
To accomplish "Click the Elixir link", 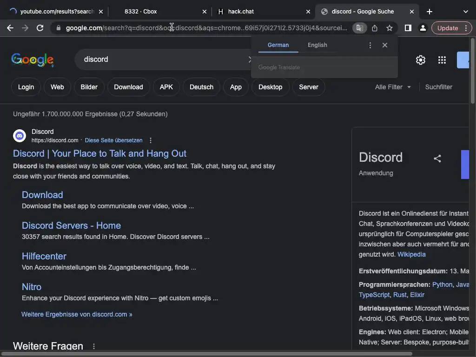I will tap(417, 295).
